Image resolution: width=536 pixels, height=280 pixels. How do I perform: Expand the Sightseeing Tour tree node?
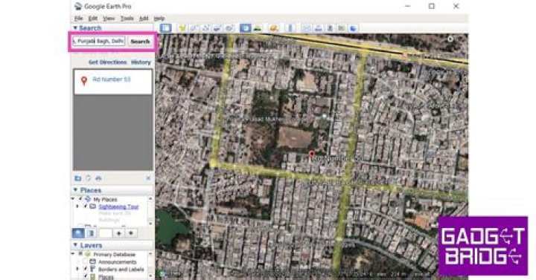point(77,206)
